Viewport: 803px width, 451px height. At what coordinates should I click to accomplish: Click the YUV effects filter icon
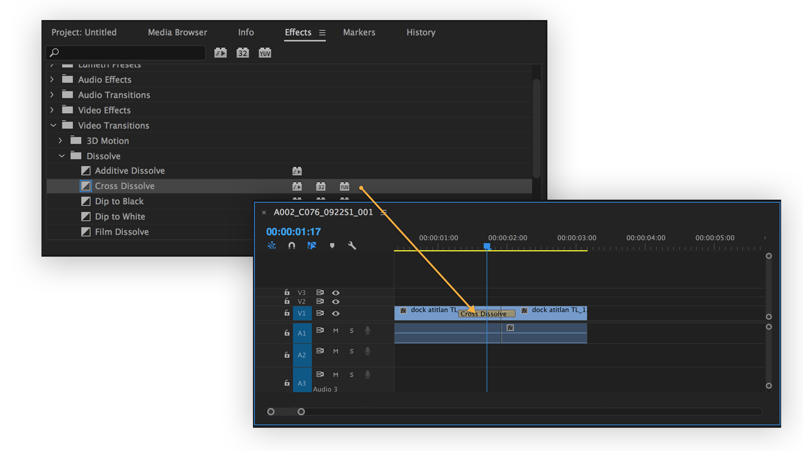[x=265, y=52]
